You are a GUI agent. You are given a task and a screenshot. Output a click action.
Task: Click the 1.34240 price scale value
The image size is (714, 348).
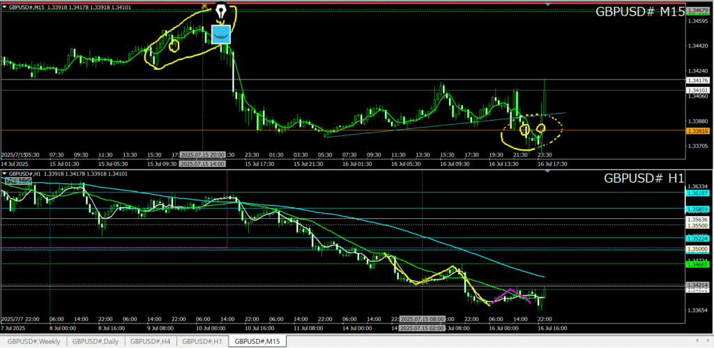(697, 71)
